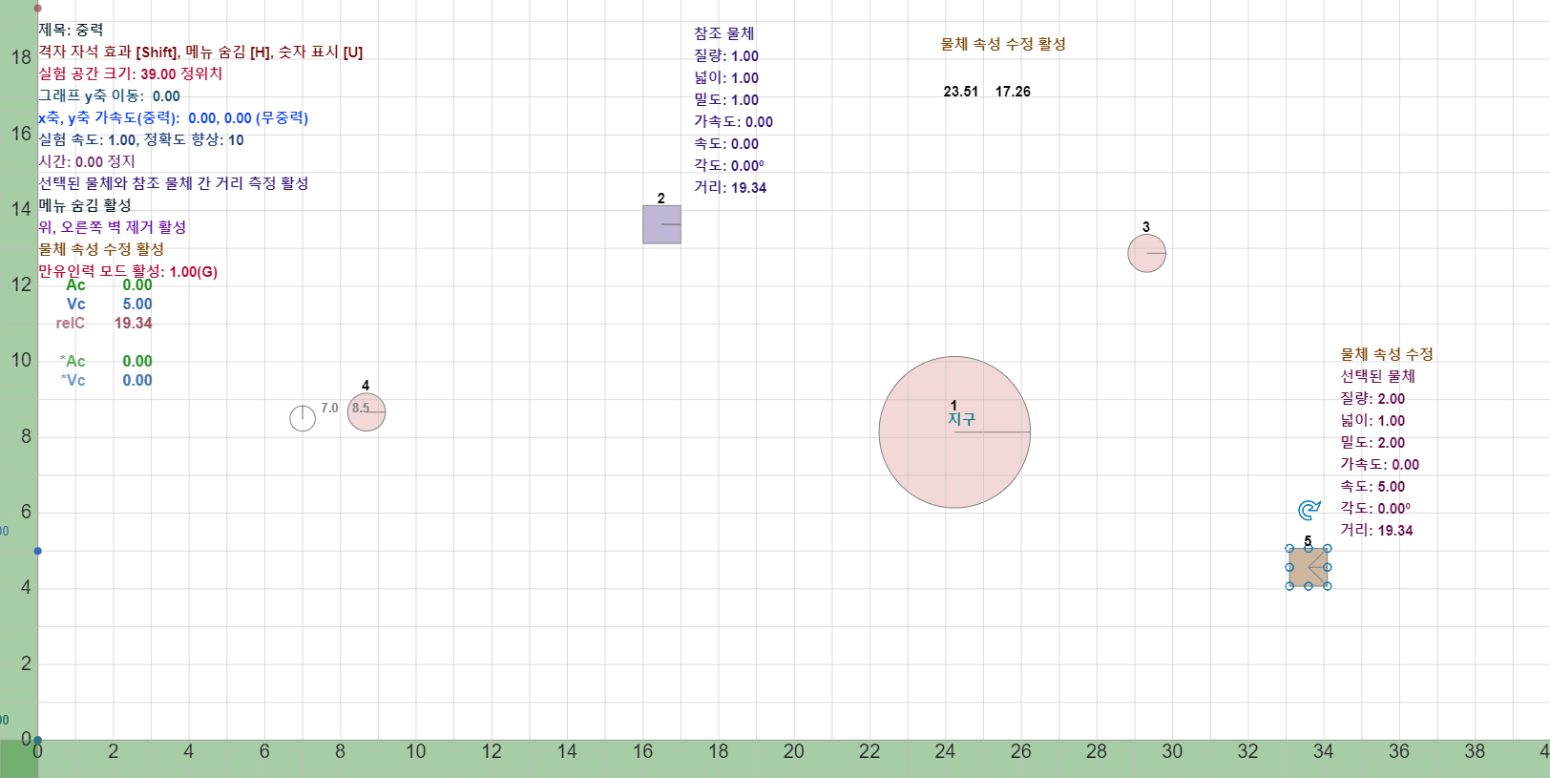This screenshot has height=778, width=1550.
Task: Click the 제목: 중력 title line
Action: [71, 30]
